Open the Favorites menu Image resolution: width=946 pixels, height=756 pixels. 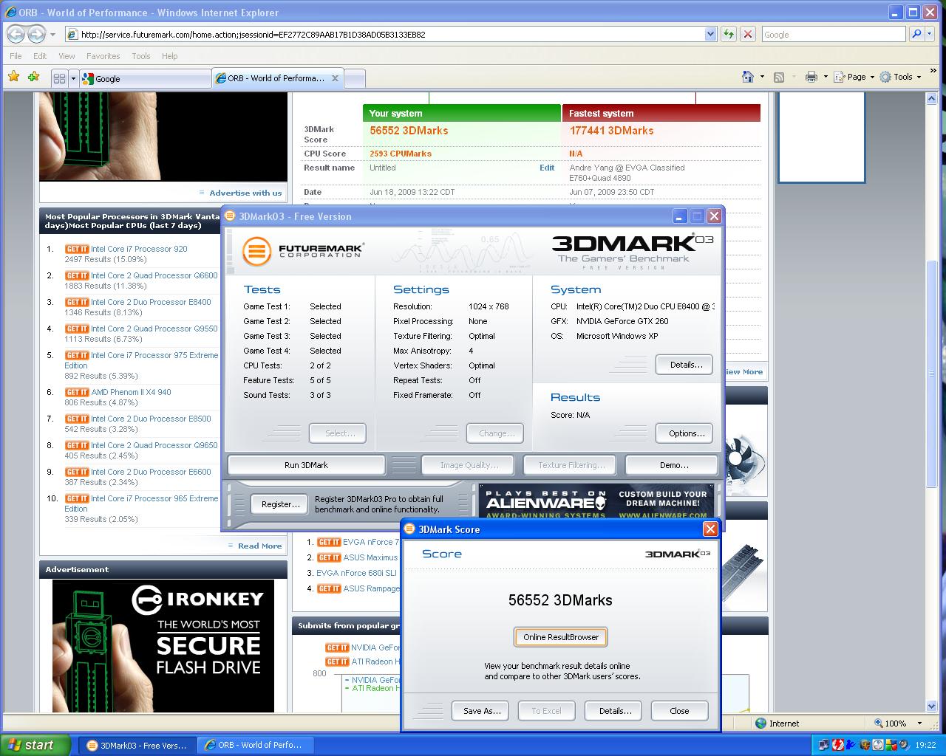click(103, 56)
